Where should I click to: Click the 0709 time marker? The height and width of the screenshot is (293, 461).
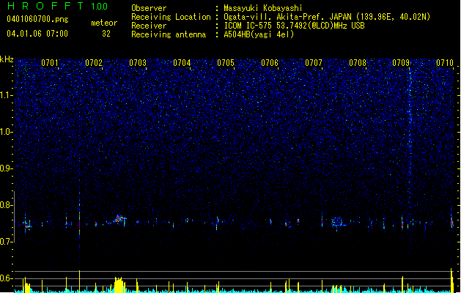coord(401,63)
